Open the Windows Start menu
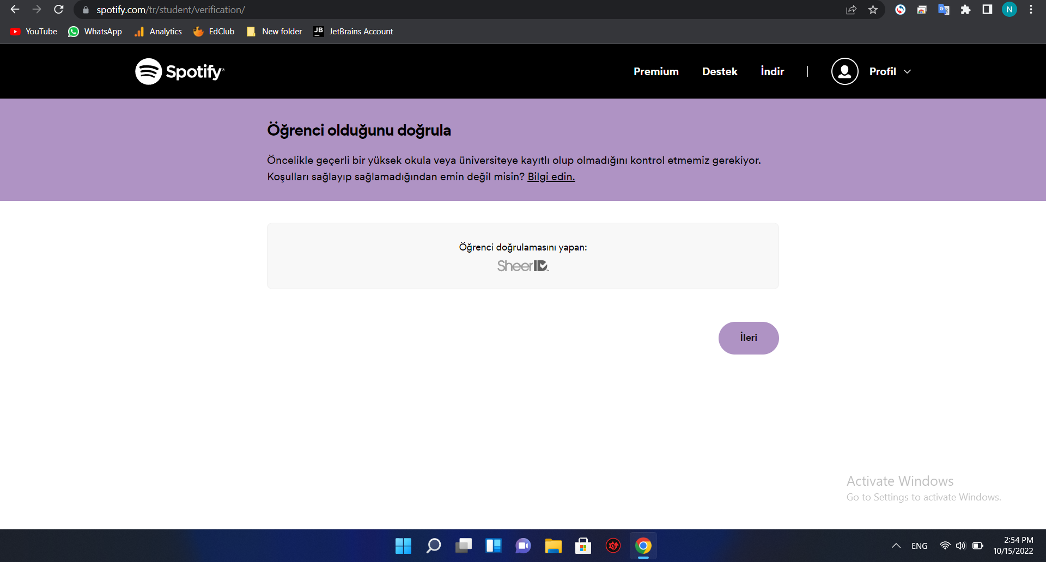The image size is (1046, 562). 403,546
